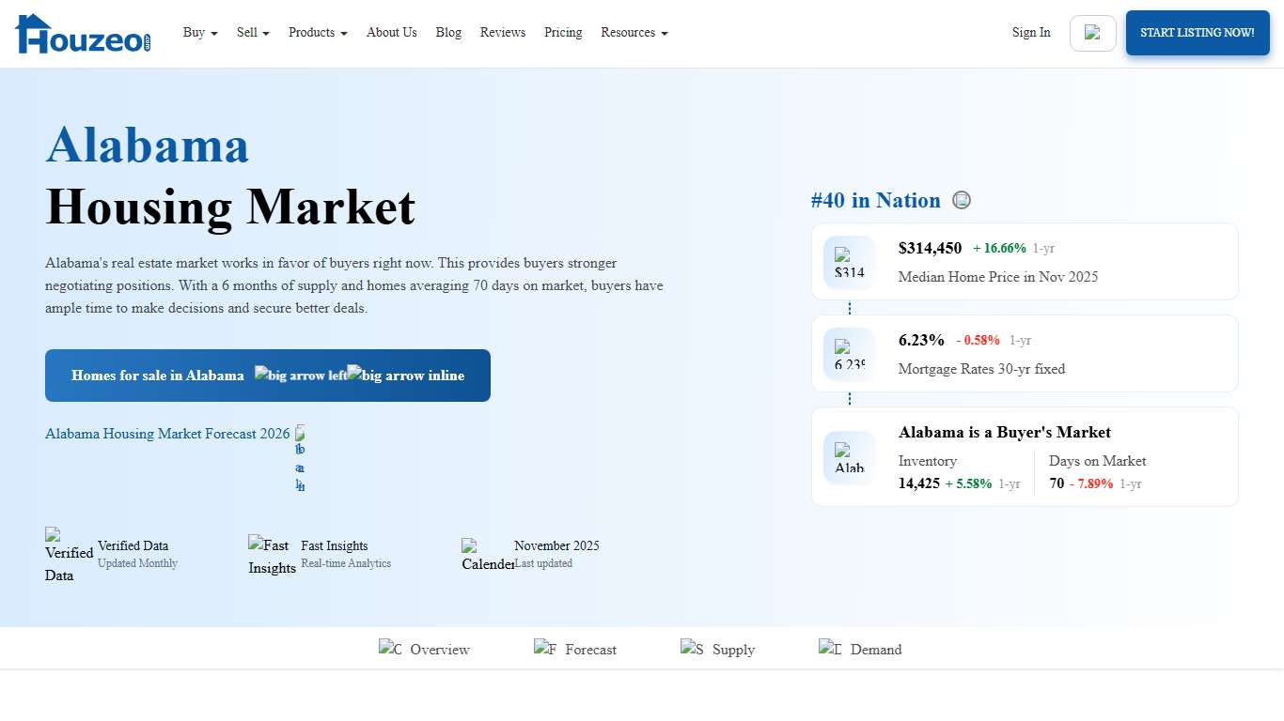Expand the Products dropdown
Screen dimensions: 1284x721
(x=317, y=32)
